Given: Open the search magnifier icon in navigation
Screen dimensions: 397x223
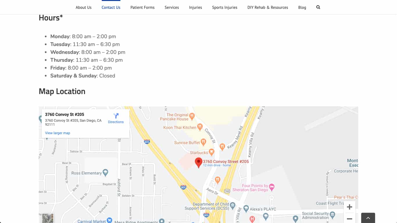Looking at the screenshot, I should click(x=318, y=7).
